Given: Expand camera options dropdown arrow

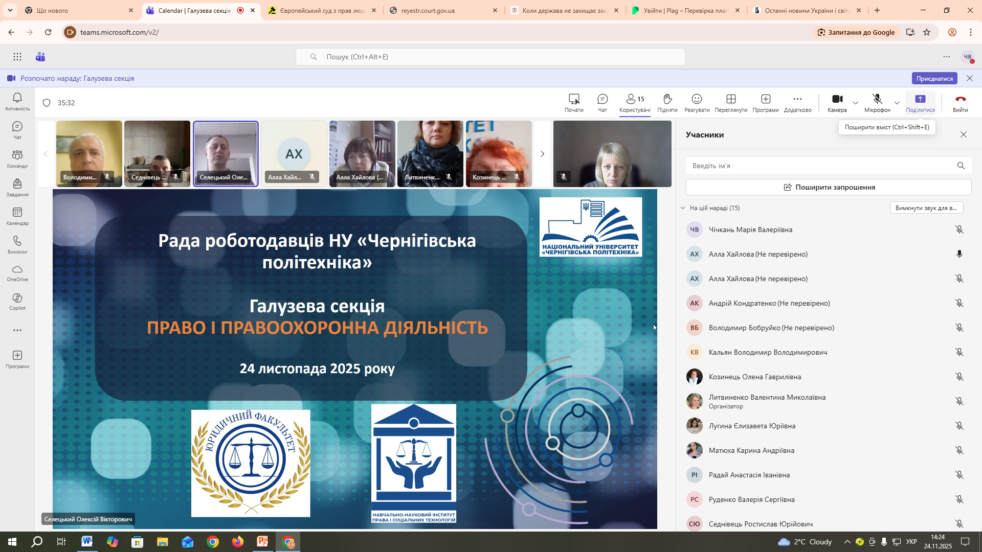Looking at the screenshot, I should coord(856,103).
